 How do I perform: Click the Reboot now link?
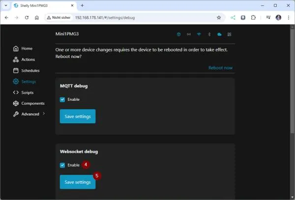(x=220, y=68)
